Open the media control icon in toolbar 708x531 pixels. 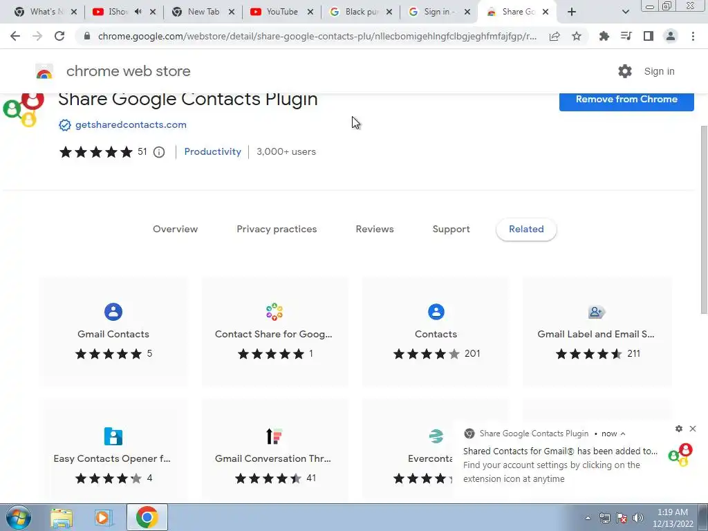[x=626, y=36]
